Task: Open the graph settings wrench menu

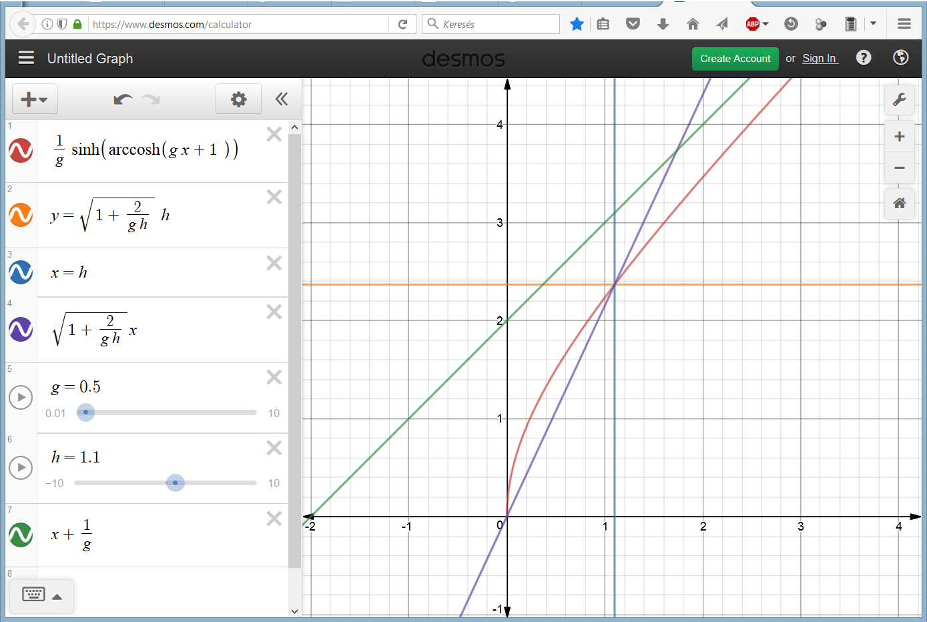Action: pyautogui.click(x=899, y=100)
